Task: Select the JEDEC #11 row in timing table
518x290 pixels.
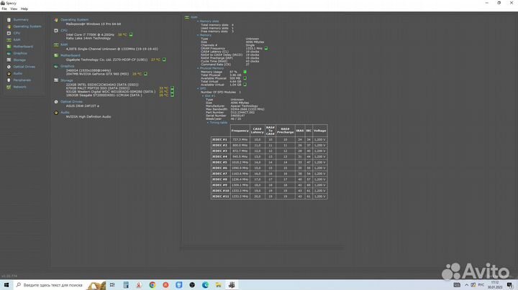Action: (x=269, y=197)
